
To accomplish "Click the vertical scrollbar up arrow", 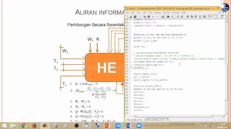I will pos(226,21).
